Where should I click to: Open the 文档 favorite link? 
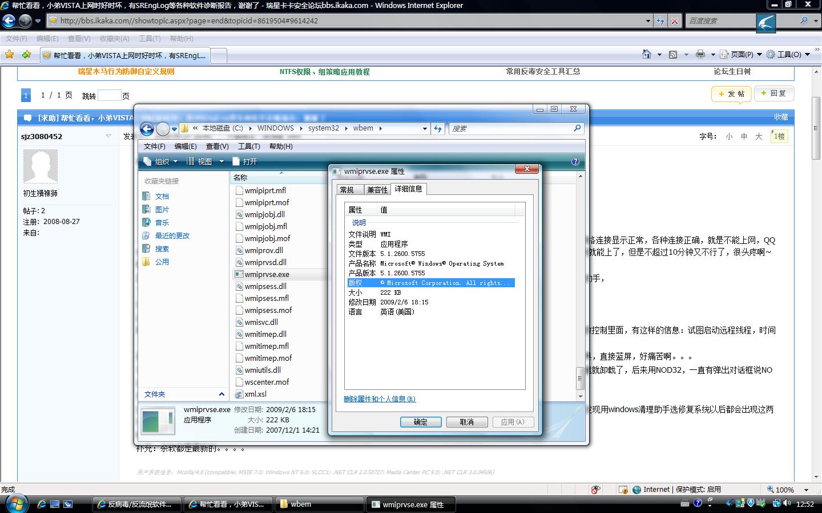[x=162, y=196]
